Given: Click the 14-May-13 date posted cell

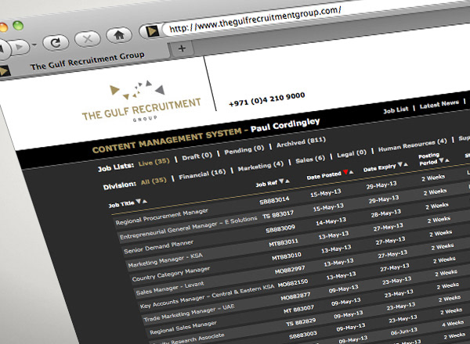Looking at the screenshot, I should 331,222.
